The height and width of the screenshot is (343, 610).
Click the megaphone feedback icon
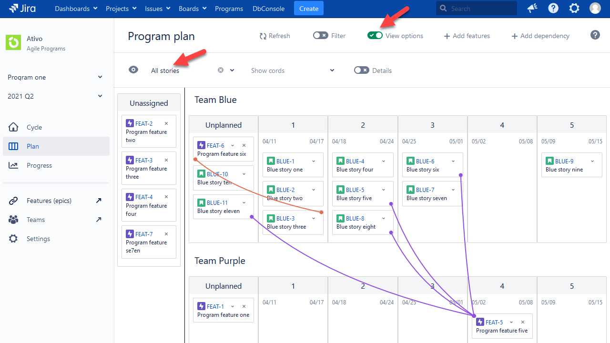pos(532,8)
